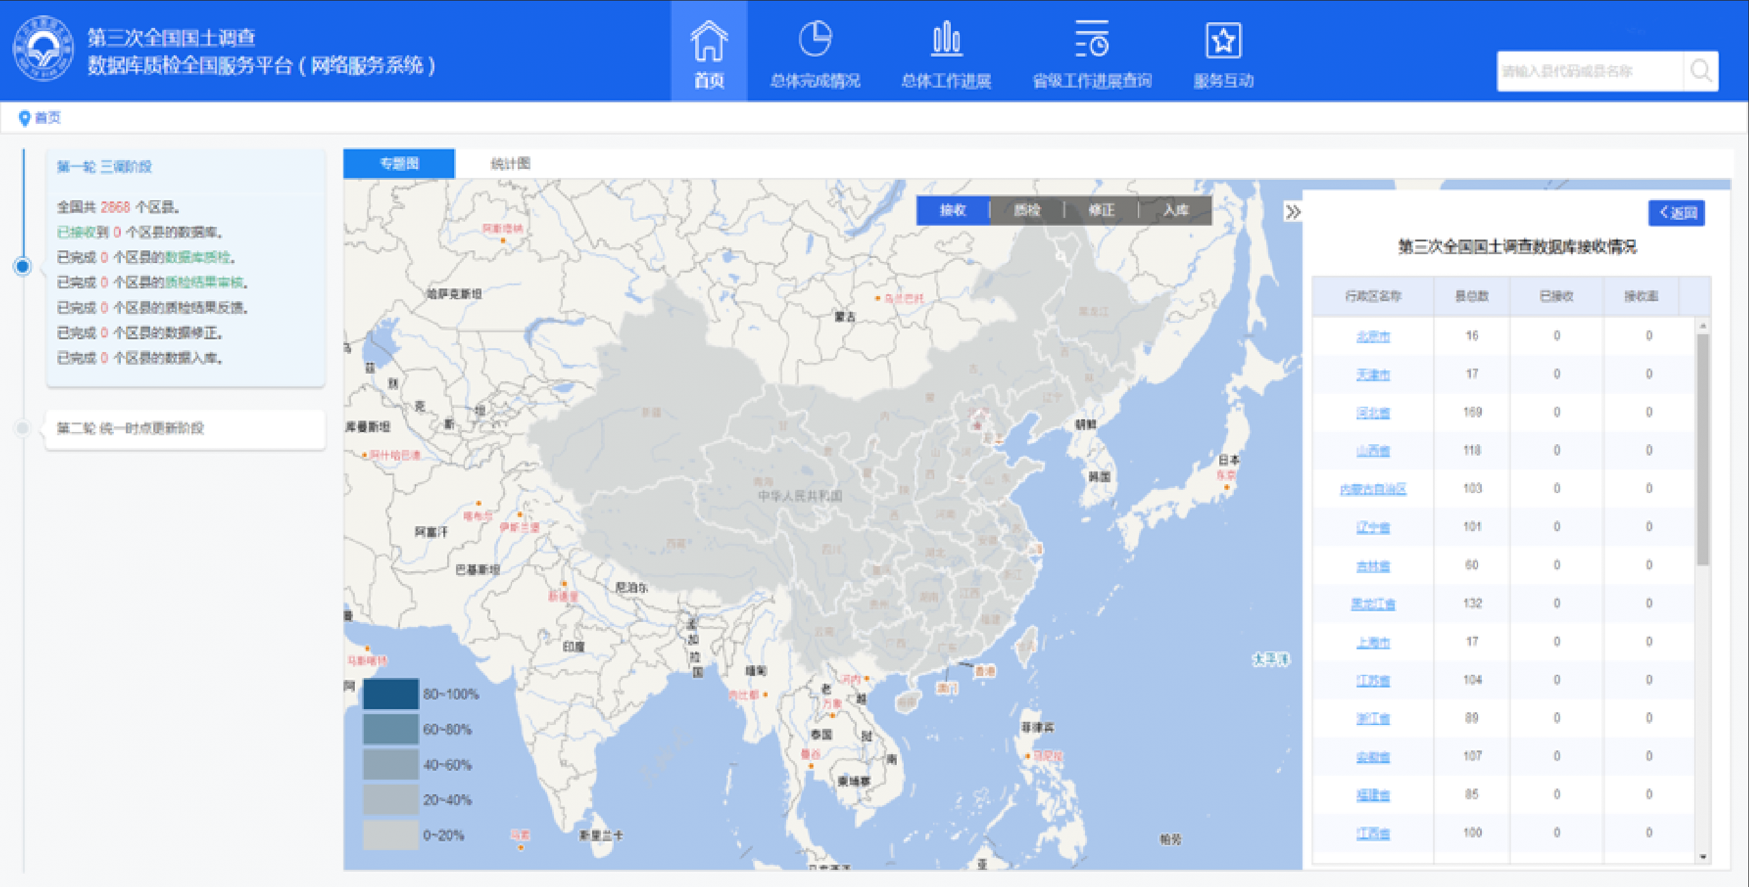Click the 80~100% legend color swatch
The image size is (1749, 887).
[x=391, y=694]
